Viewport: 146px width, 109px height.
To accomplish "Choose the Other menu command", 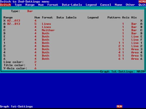I will click(130, 5).
